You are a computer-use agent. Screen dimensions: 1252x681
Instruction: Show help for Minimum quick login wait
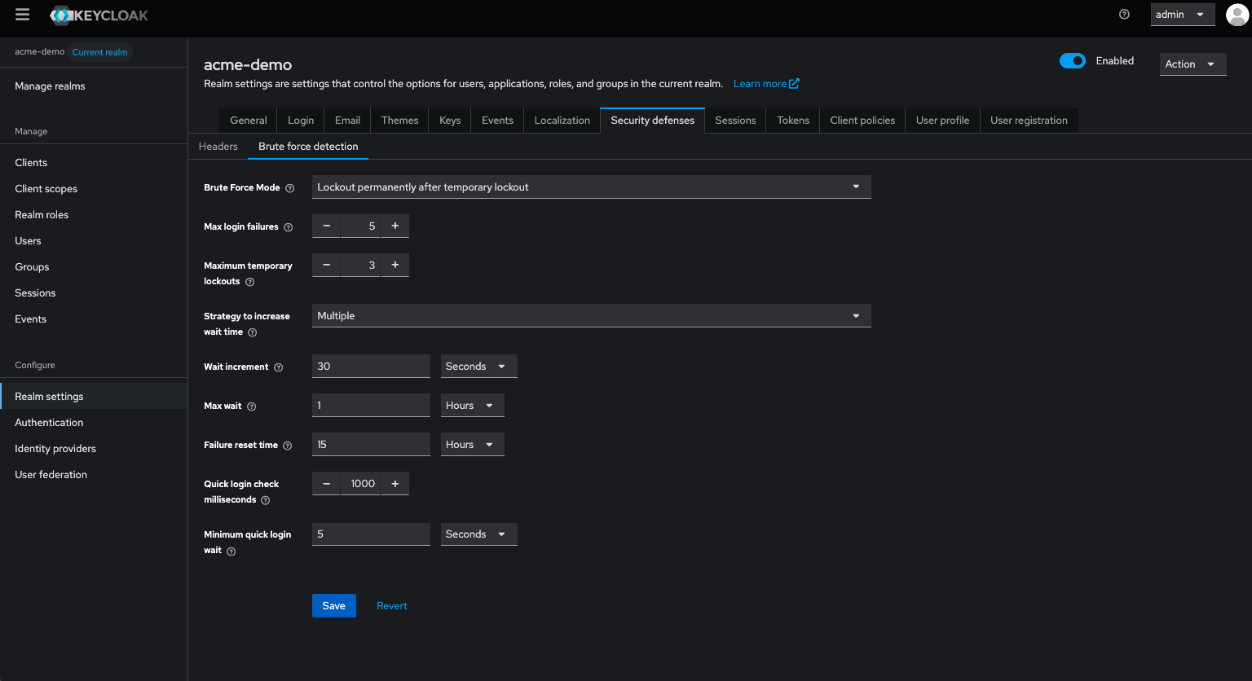pyautogui.click(x=231, y=551)
